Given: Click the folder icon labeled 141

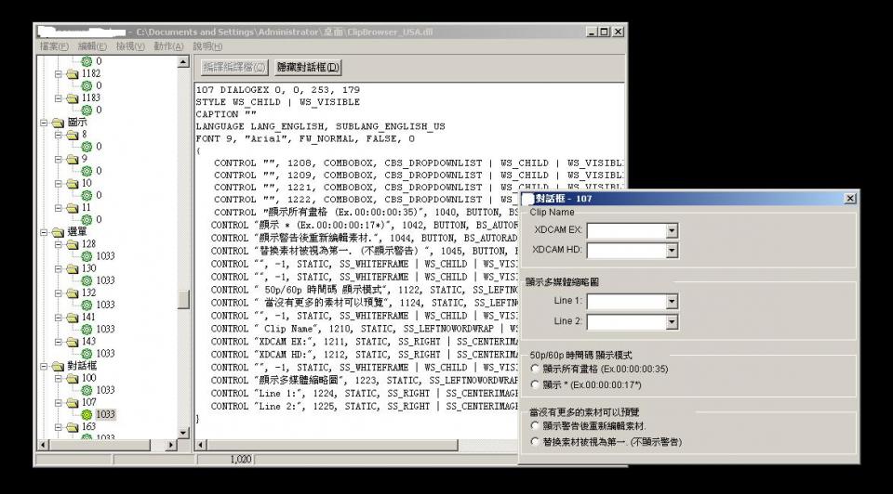Looking at the screenshot, I should pos(73,318).
